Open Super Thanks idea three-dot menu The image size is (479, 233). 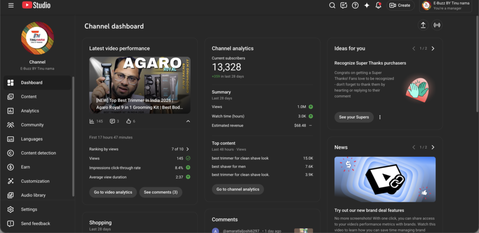pos(380,117)
